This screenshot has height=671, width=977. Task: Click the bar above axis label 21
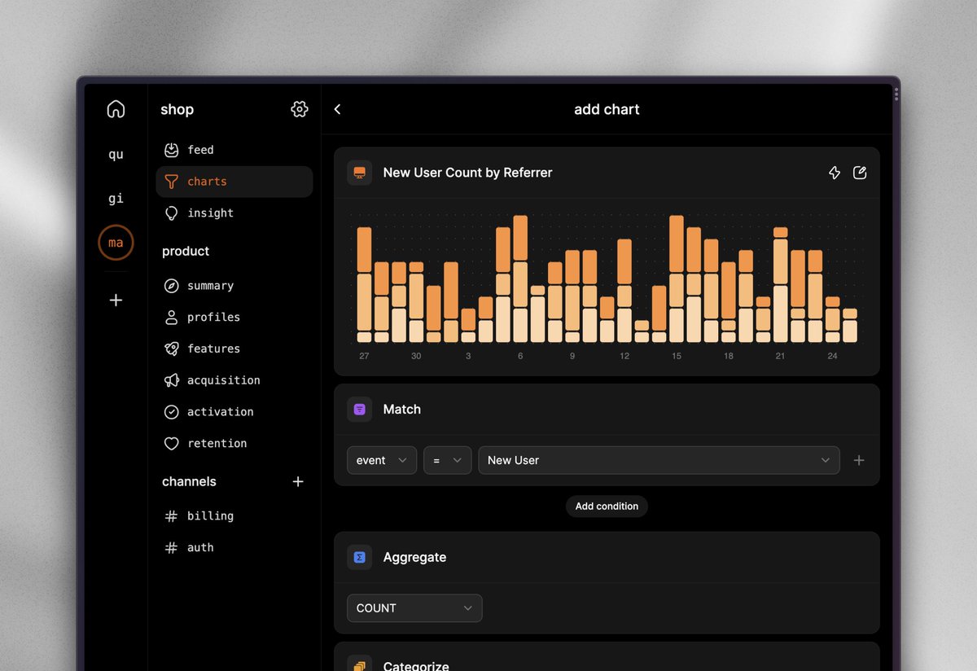coord(781,285)
